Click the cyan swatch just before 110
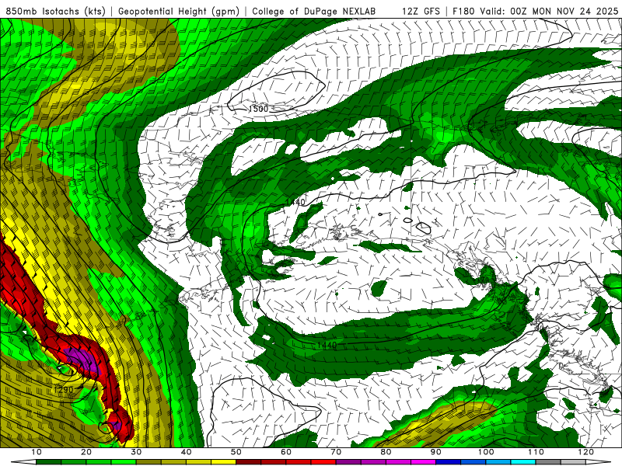The height and width of the screenshot is (466, 622). pyautogui.click(x=523, y=462)
